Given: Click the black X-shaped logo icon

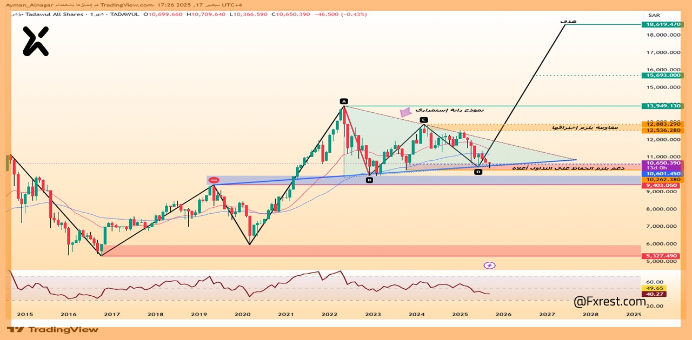Looking at the screenshot, I should pyautogui.click(x=36, y=42).
